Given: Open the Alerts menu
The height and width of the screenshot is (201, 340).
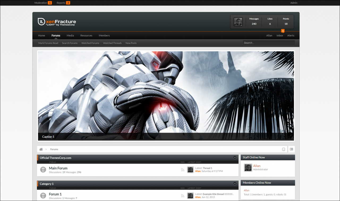Looking at the screenshot, I should tap(291, 35).
